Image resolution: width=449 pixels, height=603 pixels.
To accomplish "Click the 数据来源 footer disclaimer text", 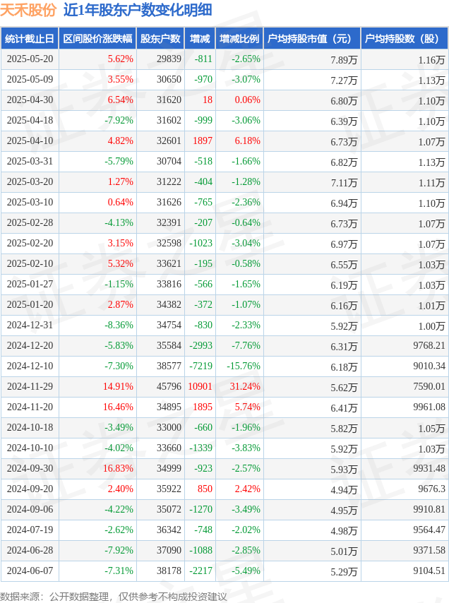I will coord(114,597).
